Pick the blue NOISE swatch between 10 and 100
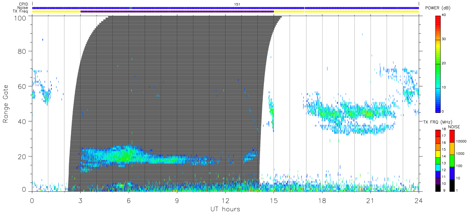 (452, 173)
